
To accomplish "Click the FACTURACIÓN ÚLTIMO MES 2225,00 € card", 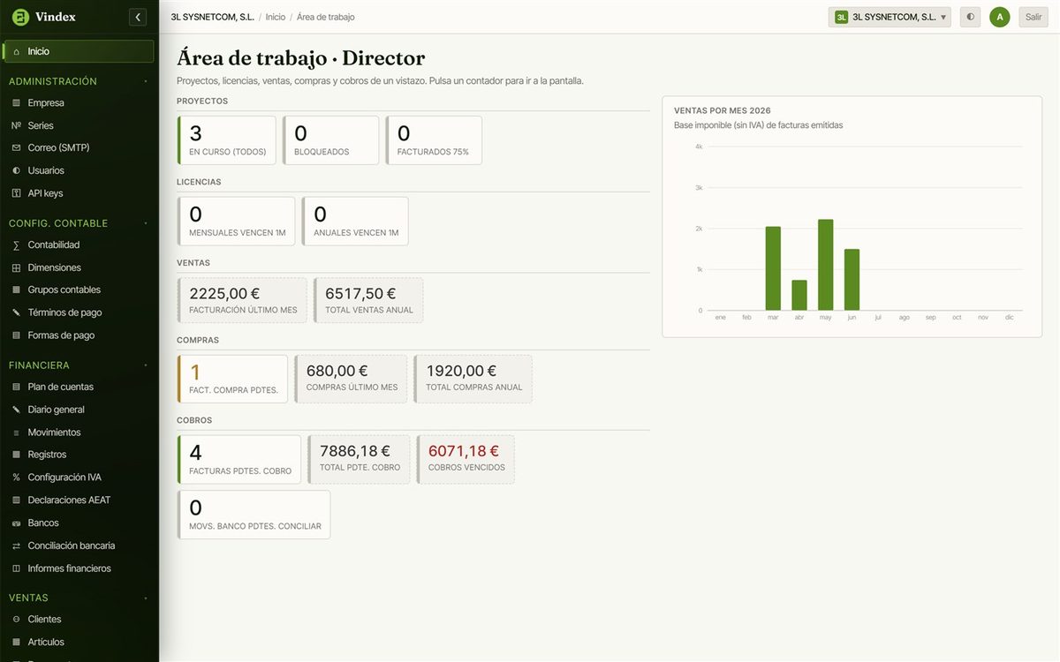I will 242,300.
